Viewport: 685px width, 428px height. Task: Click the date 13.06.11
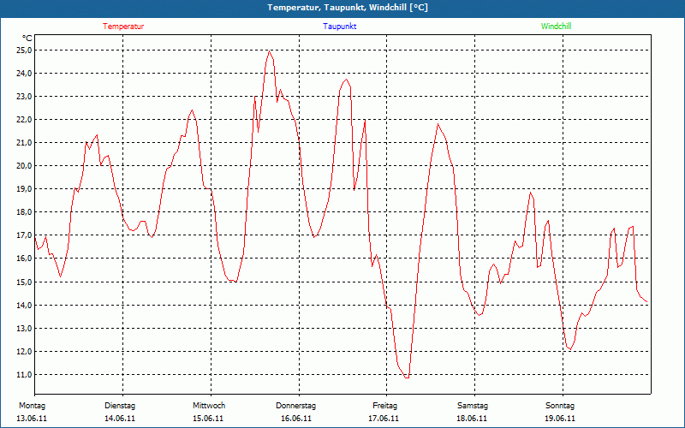coord(32,419)
